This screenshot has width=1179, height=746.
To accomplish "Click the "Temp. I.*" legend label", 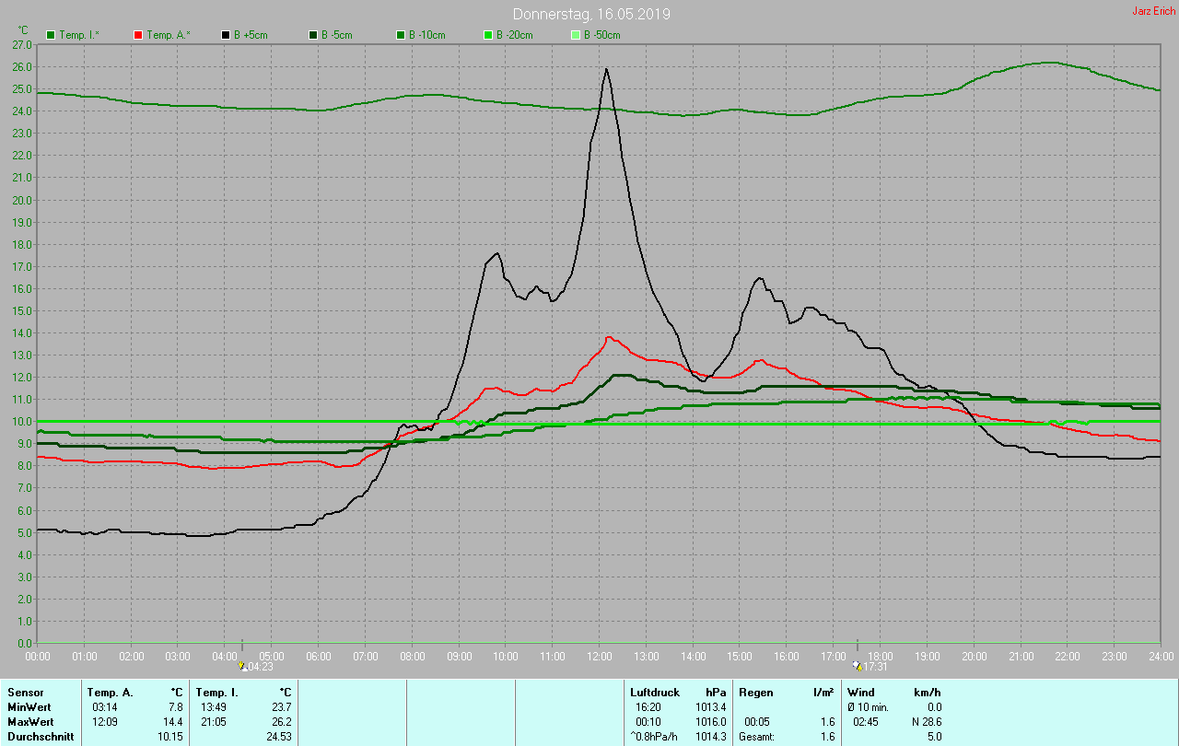I will pyautogui.click(x=80, y=35).
